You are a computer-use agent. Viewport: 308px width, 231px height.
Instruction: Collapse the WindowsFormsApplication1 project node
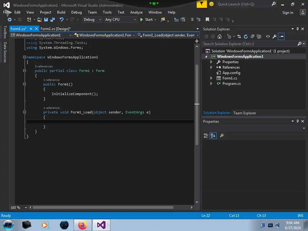point(206,57)
